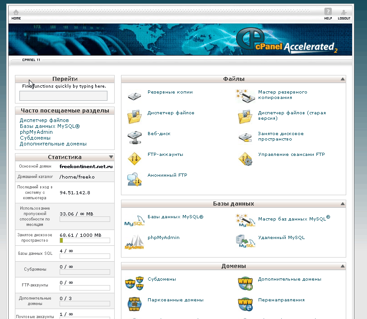Screen dimensions: 367x319
Task: Collapse the Домены section arrow
Action: (343, 266)
